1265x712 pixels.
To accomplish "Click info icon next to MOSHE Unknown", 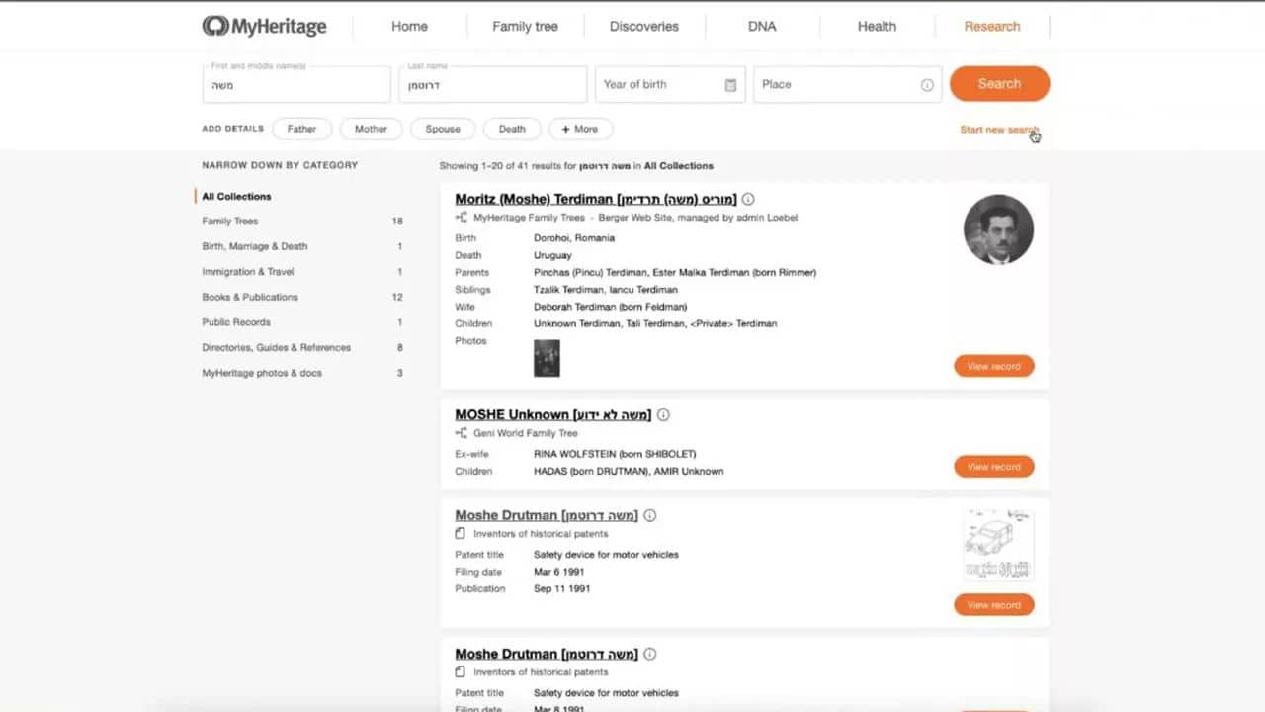I will pos(663,415).
